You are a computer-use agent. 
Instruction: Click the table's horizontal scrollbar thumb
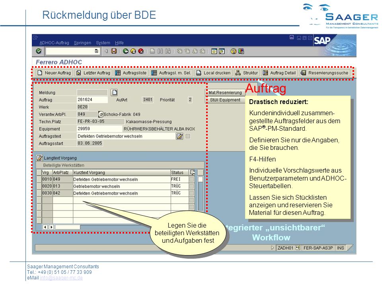click(68, 227)
